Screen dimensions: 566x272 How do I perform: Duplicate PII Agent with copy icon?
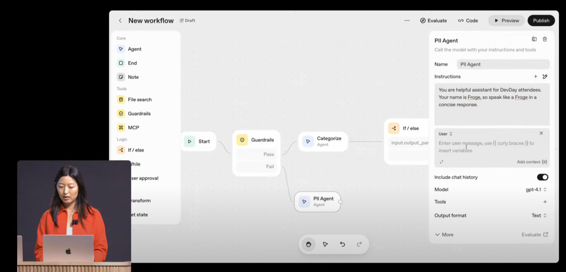(534, 39)
